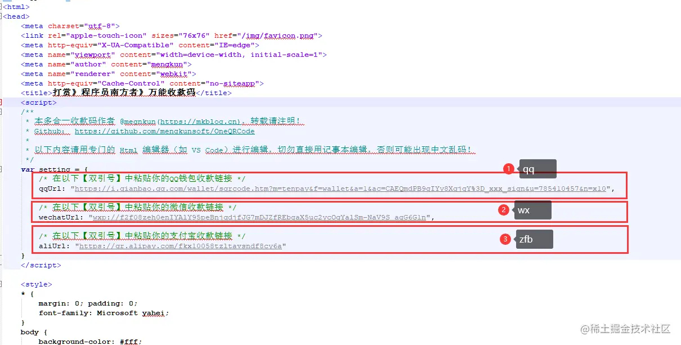Image resolution: width=681 pixels, height=345 pixels.
Task: Click the X-UA-Compatible meta line
Action: (x=140, y=45)
